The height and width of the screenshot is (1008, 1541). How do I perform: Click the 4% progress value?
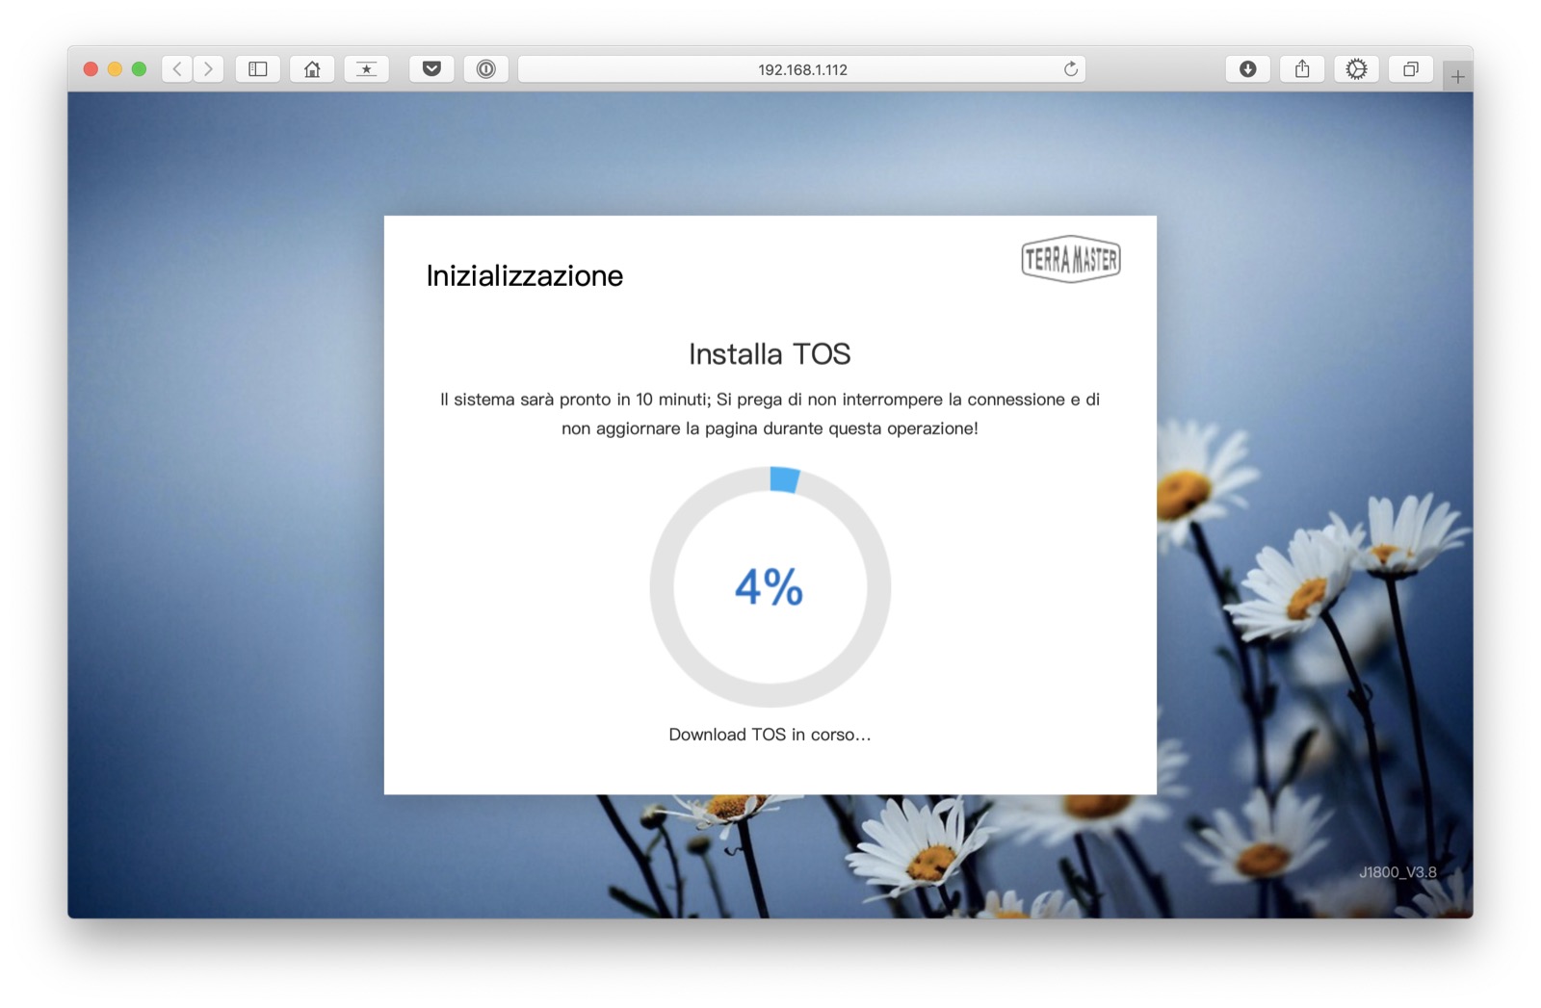pyautogui.click(x=769, y=587)
